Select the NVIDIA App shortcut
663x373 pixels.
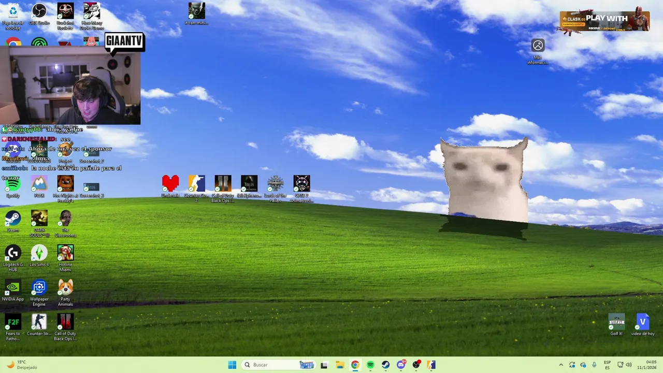click(13, 291)
